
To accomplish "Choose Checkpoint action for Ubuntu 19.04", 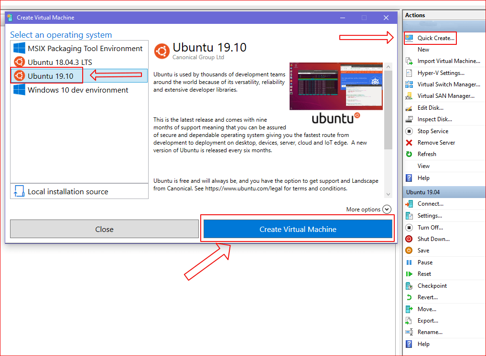I will (x=432, y=286).
